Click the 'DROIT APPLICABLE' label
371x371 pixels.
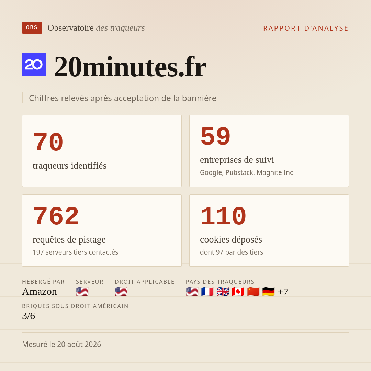tap(145, 282)
